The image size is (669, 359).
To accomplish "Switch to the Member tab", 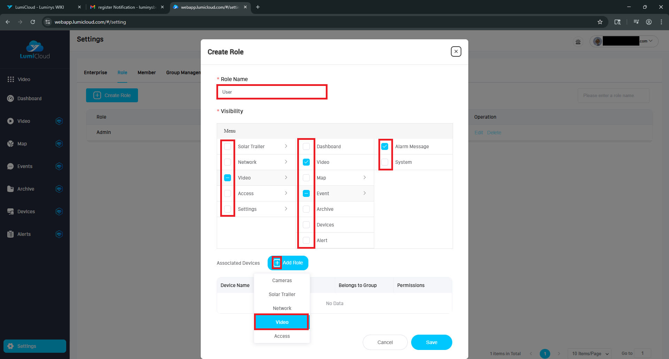I will pos(146,72).
